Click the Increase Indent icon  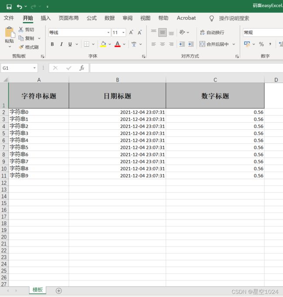point(191,44)
